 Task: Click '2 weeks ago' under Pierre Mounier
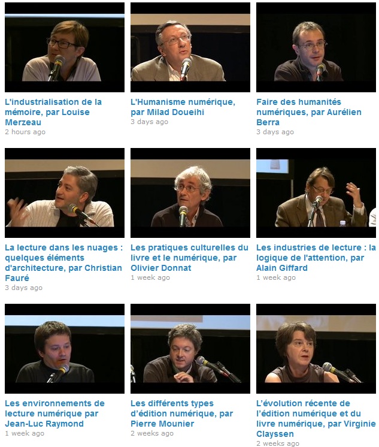(x=152, y=433)
